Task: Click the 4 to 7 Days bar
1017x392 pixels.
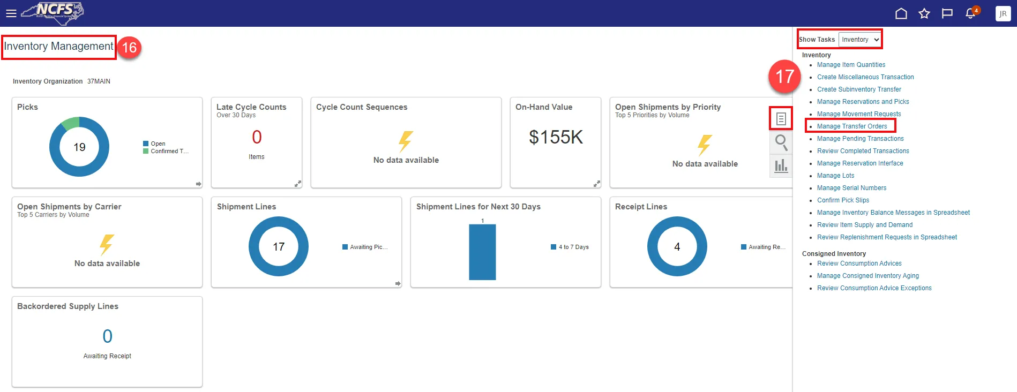Action: coord(482,252)
